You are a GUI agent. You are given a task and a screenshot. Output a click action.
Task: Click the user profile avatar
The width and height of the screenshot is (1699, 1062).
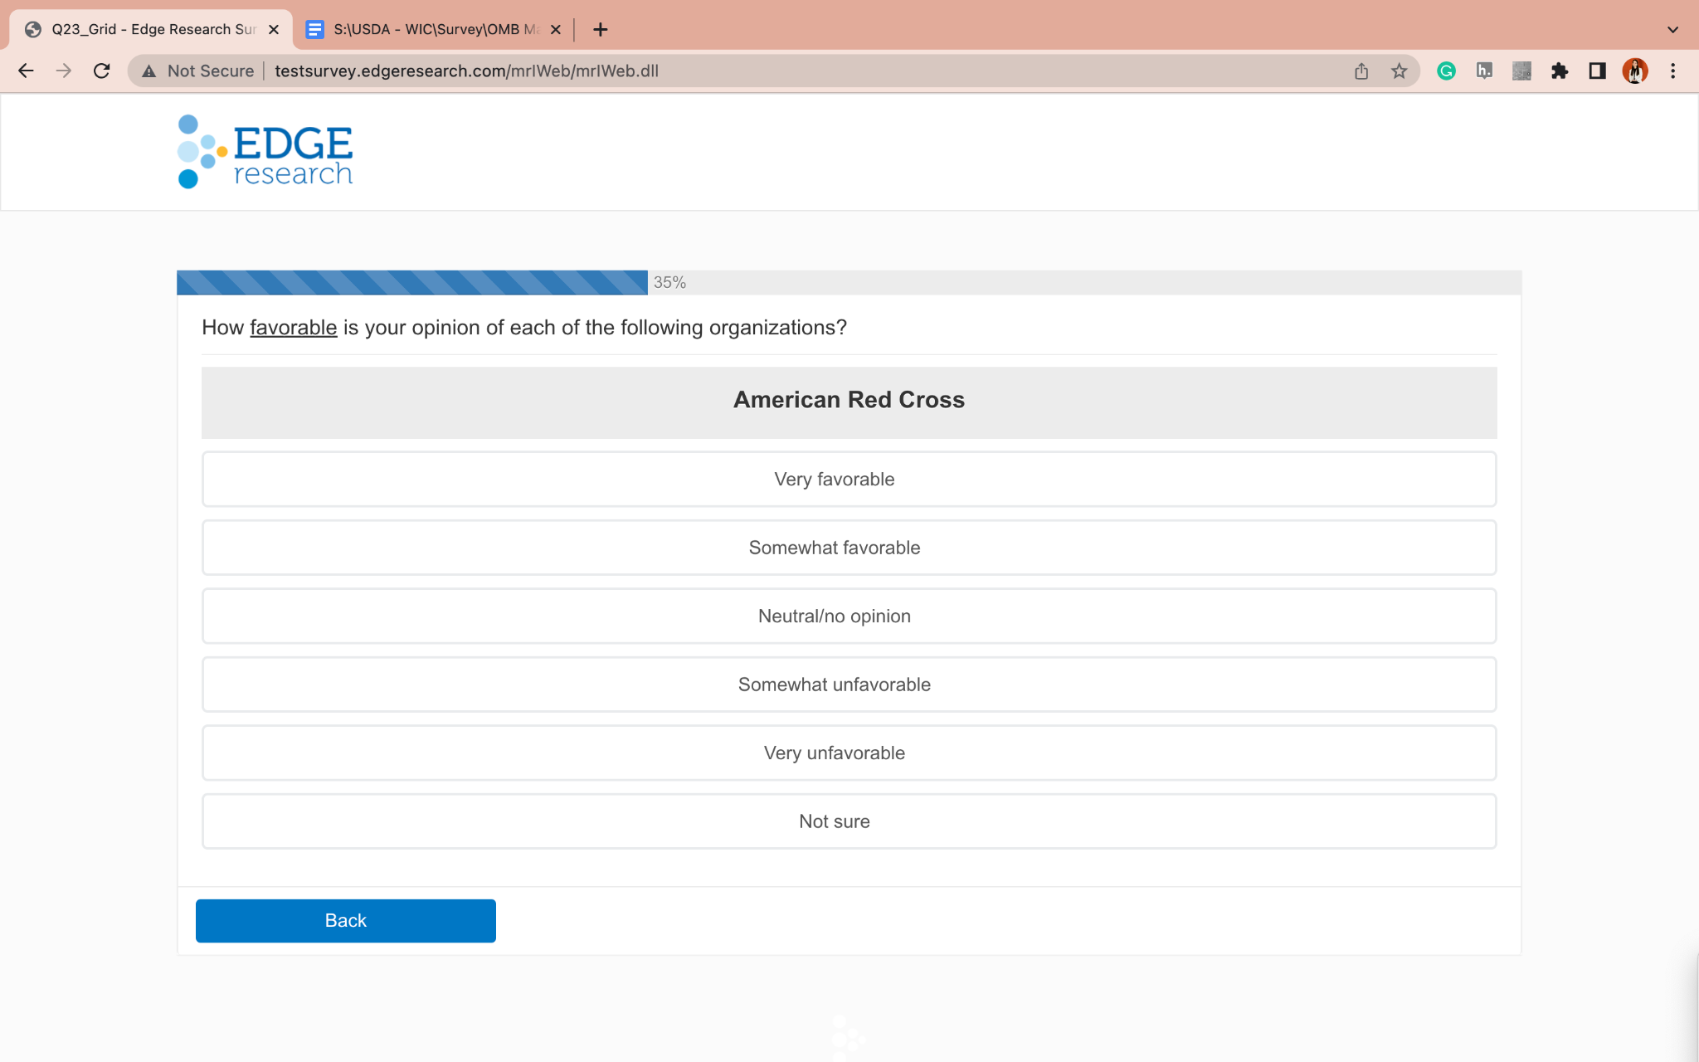1634,71
